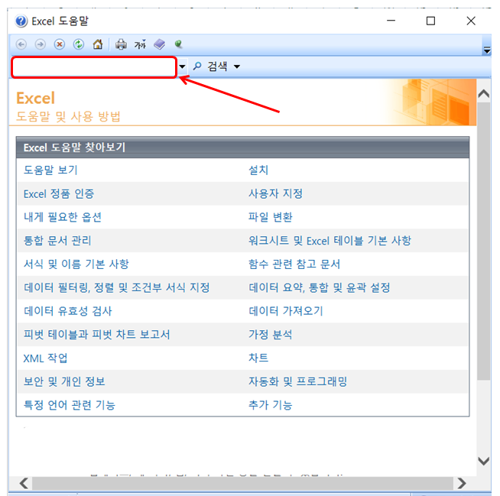The image size is (500, 496).
Task: Click the search text input field
Action: tap(94, 67)
